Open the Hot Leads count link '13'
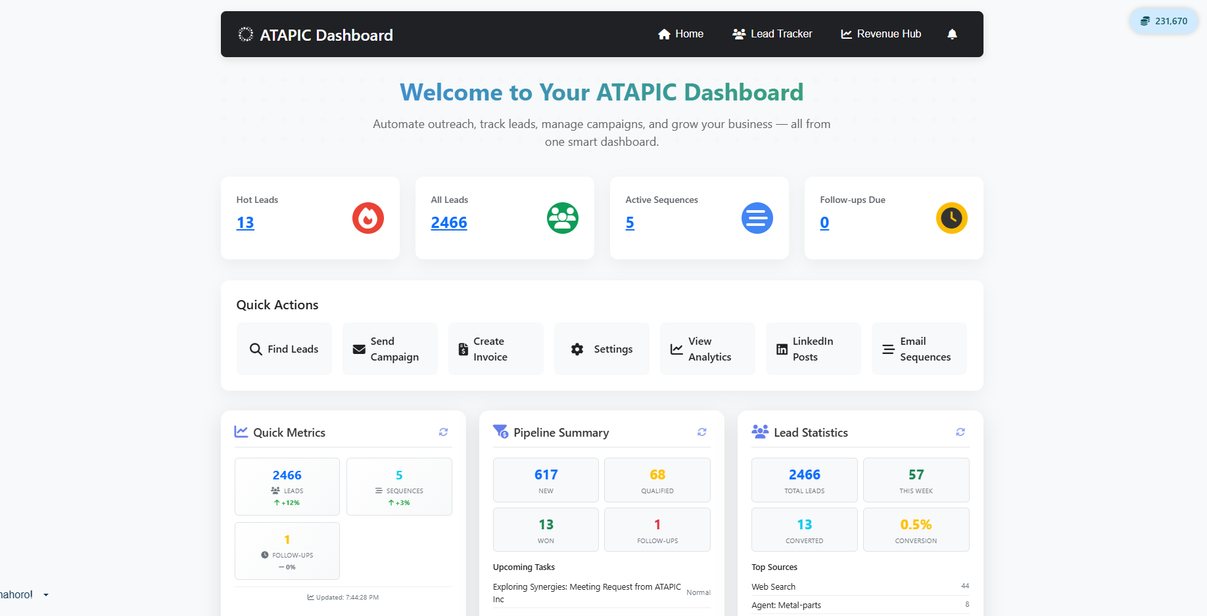The height and width of the screenshot is (616, 1207). point(245,223)
